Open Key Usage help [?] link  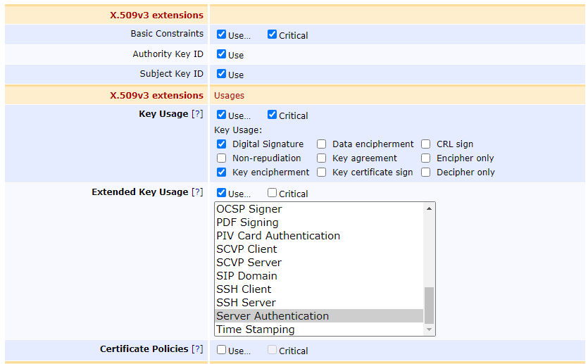(x=197, y=114)
